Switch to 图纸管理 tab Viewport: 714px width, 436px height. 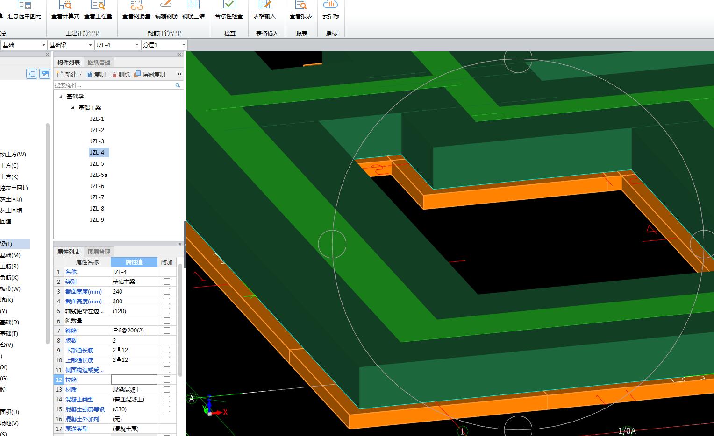tap(99, 63)
